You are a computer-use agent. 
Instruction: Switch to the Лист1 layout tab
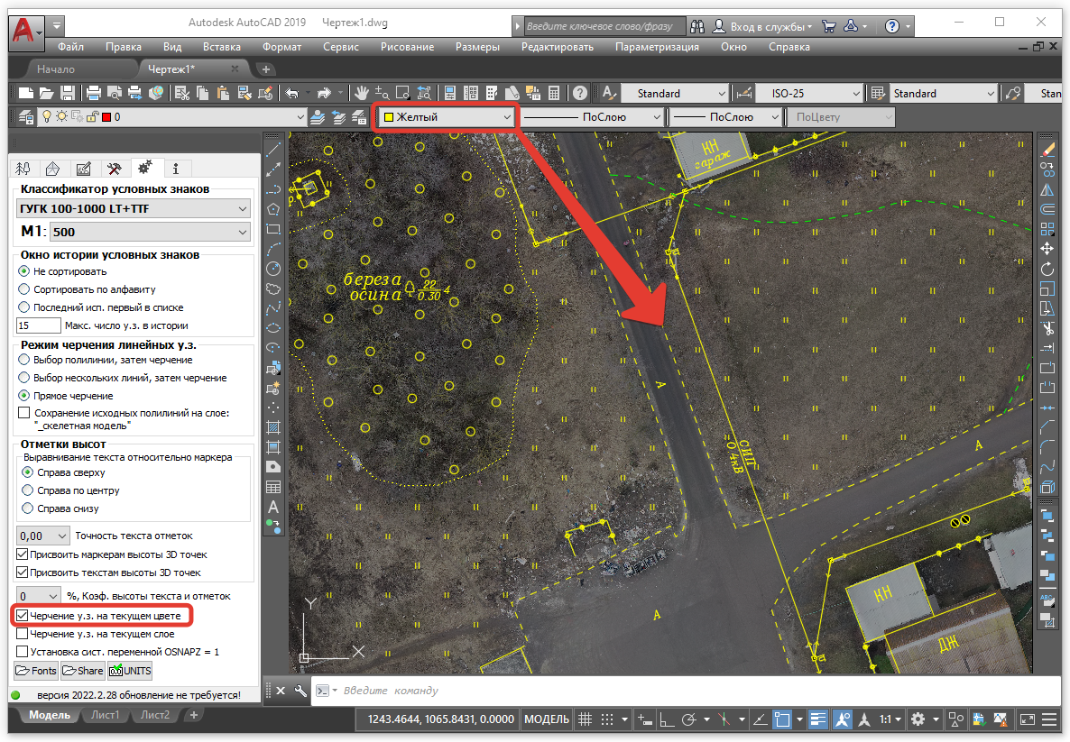(105, 715)
